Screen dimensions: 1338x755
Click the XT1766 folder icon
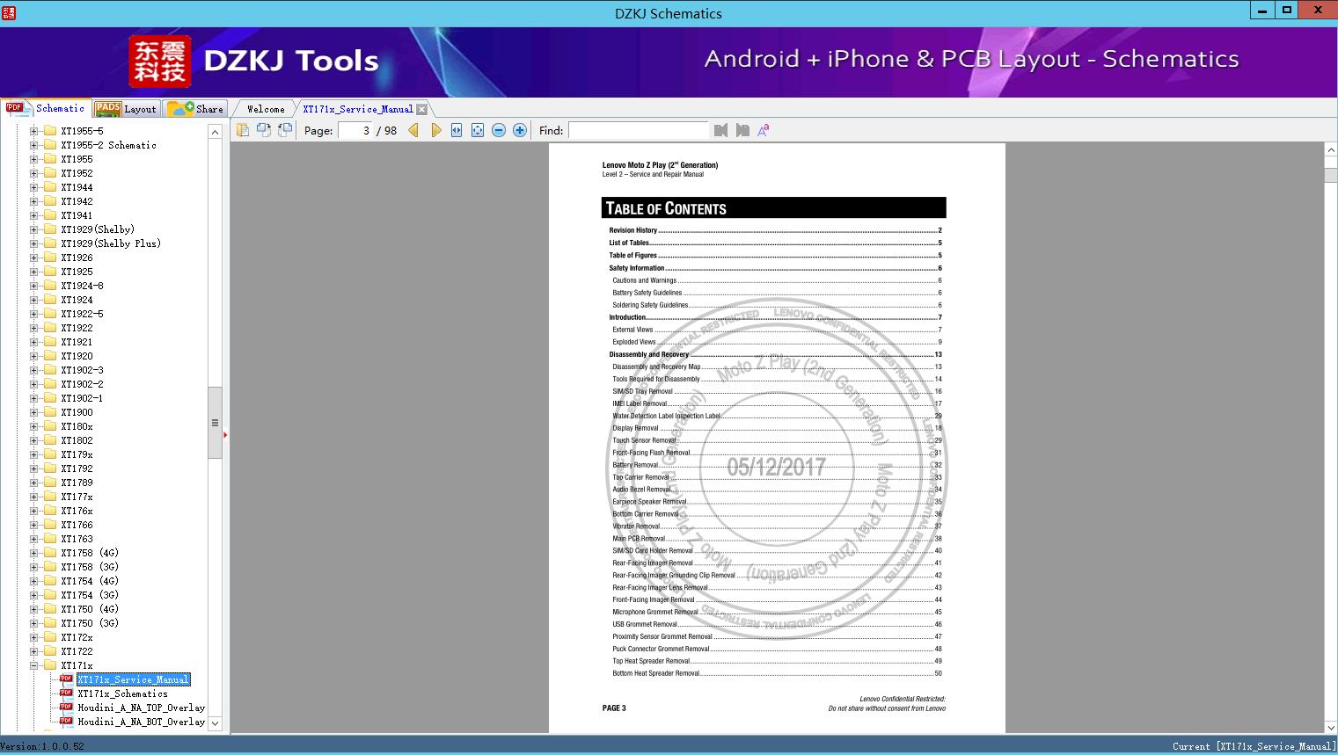tap(50, 525)
